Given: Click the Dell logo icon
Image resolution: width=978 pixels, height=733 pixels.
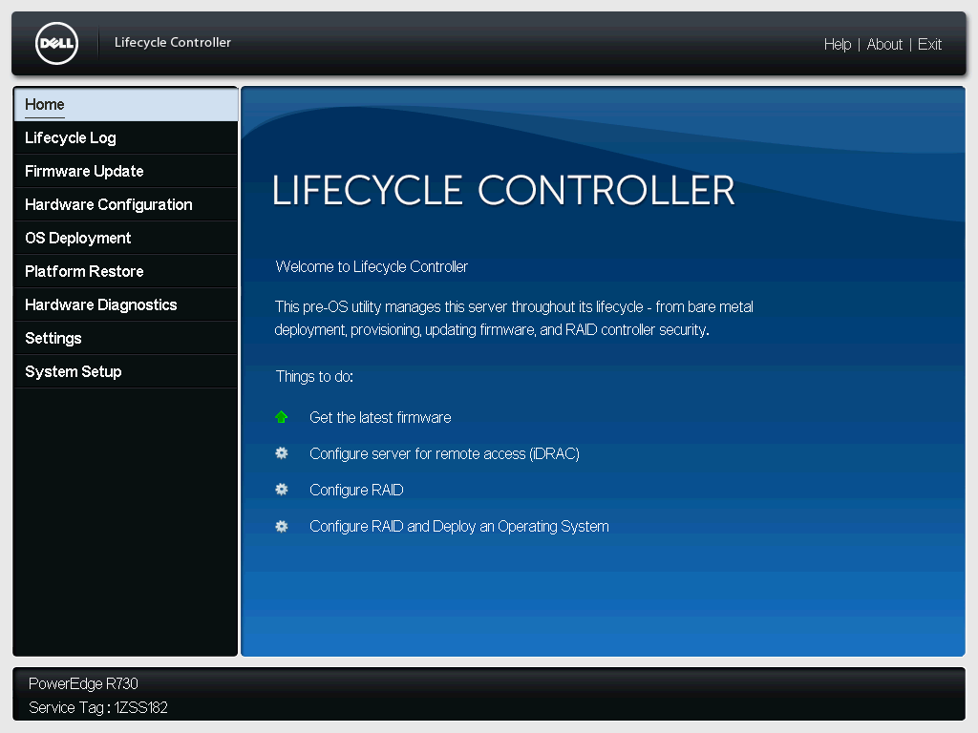Looking at the screenshot, I should [55, 43].
